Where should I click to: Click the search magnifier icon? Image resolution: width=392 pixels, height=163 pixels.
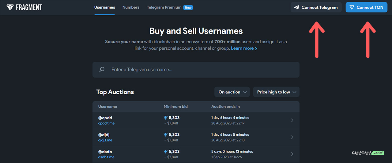click(x=102, y=70)
